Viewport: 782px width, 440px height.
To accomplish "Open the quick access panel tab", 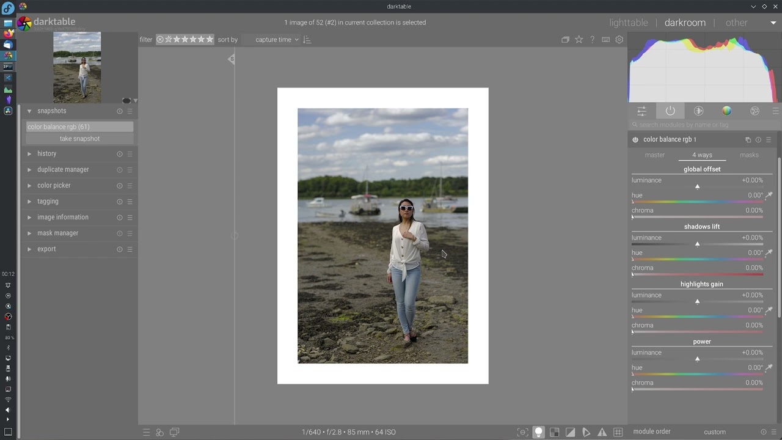I will (x=641, y=111).
